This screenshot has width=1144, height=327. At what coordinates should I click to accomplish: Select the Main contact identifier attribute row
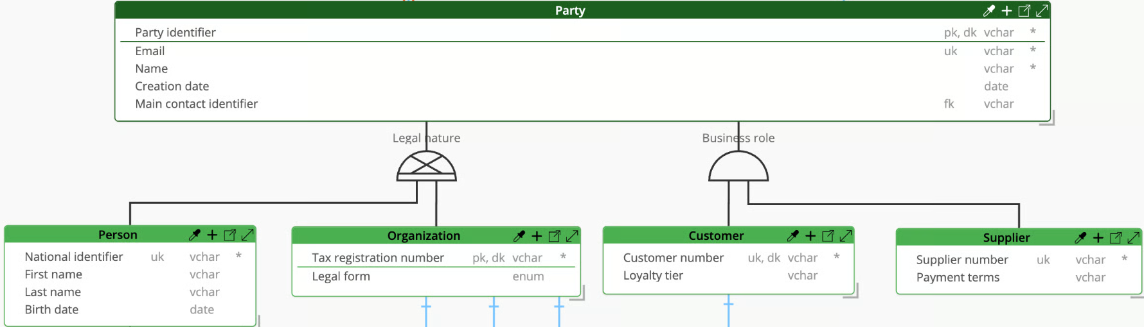pyautogui.click(x=582, y=104)
